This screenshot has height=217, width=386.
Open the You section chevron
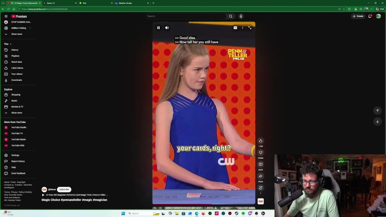[11, 44]
